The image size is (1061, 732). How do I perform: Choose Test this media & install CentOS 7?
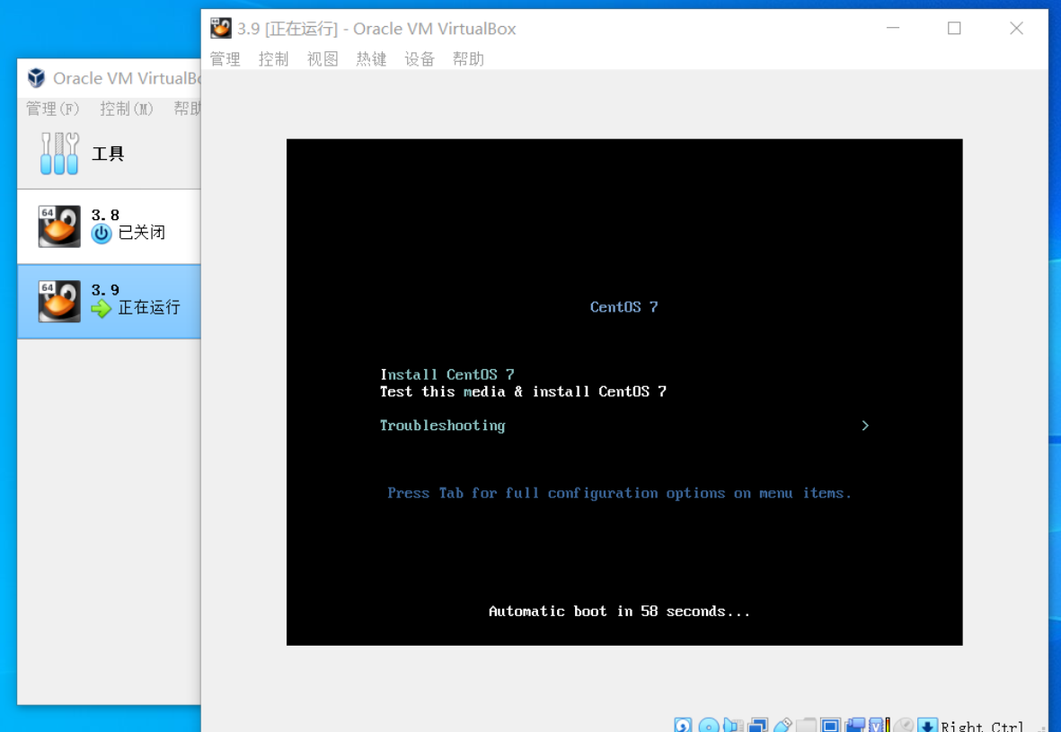click(523, 392)
